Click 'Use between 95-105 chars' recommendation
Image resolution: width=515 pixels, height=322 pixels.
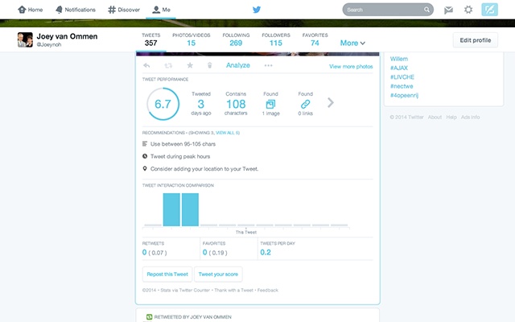coord(183,144)
